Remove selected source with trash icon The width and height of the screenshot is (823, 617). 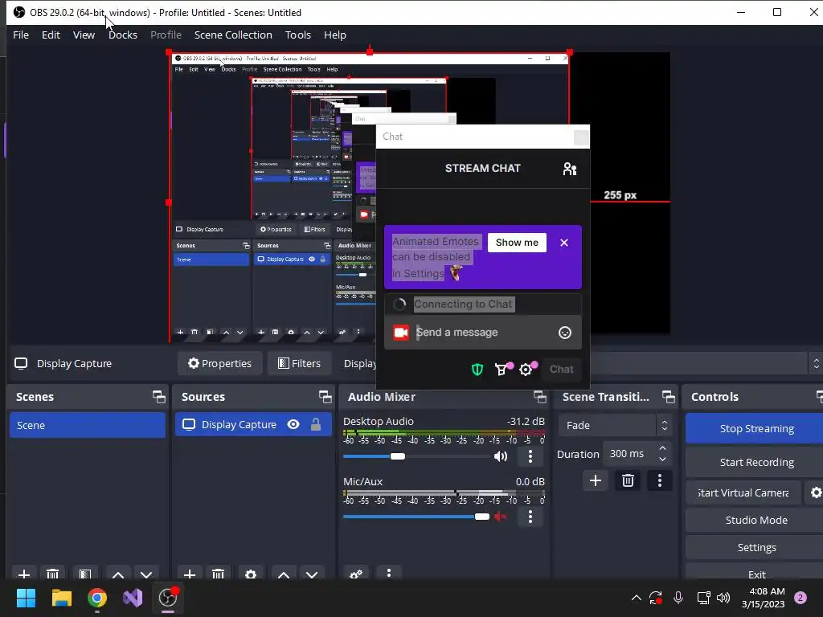tap(219, 574)
